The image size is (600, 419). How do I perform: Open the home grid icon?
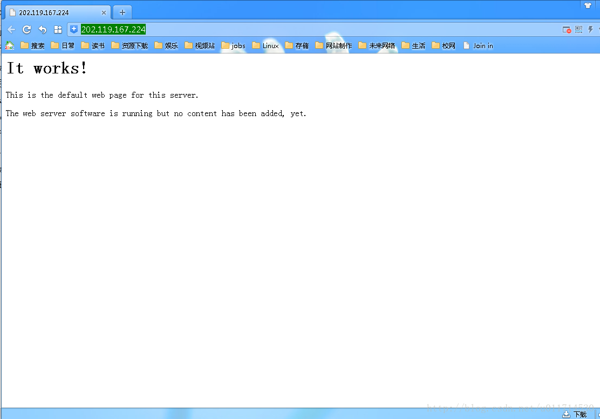point(58,30)
